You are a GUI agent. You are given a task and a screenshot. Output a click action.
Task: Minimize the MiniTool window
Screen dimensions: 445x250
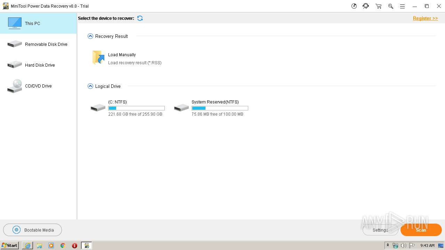[414, 6]
